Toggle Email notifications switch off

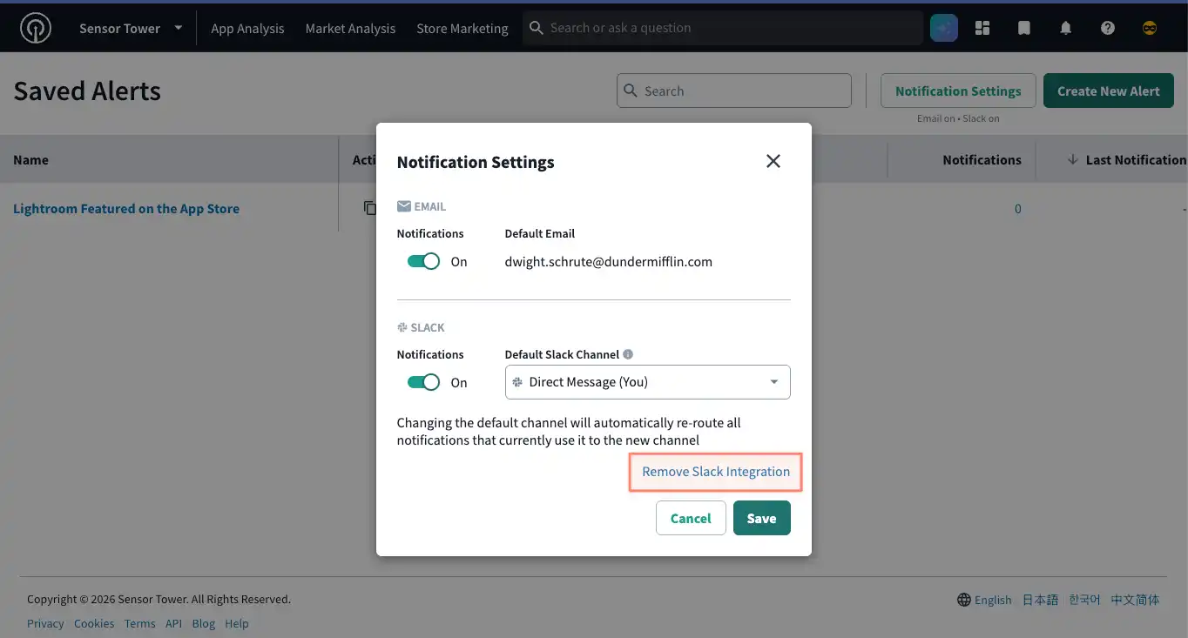tap(424, 261)
